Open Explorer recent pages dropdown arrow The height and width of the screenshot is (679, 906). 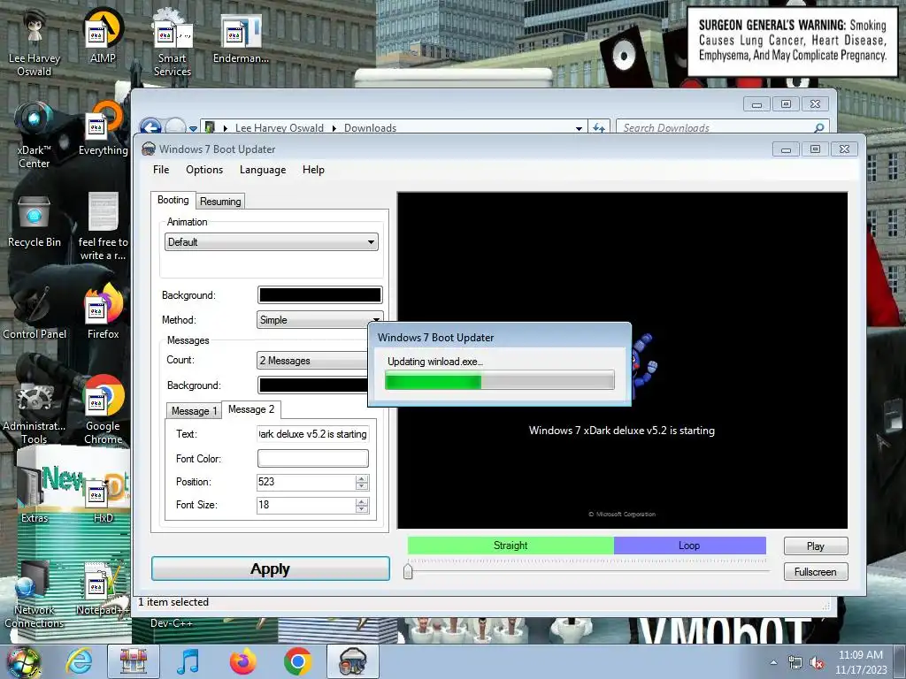(193, 129)
